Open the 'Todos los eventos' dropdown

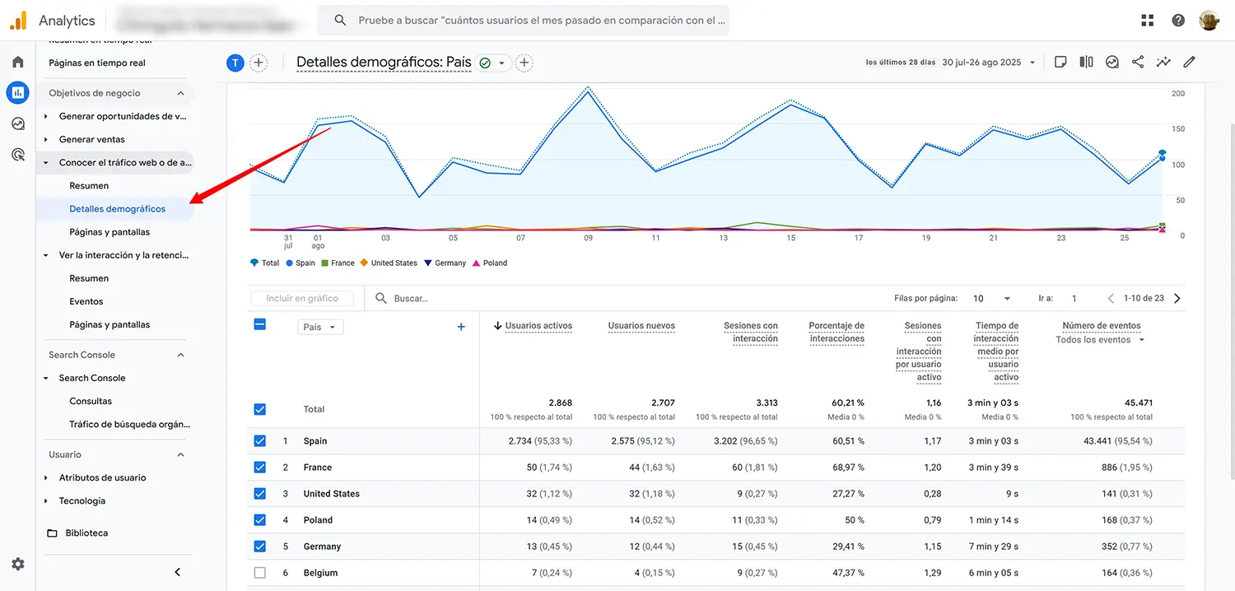pyautogui.click(x=1099, y=338)
